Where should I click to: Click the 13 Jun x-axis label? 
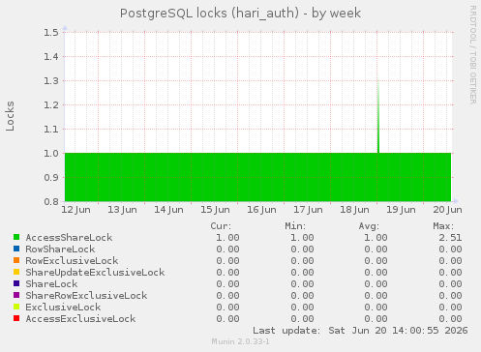click(x=122, y=210)
